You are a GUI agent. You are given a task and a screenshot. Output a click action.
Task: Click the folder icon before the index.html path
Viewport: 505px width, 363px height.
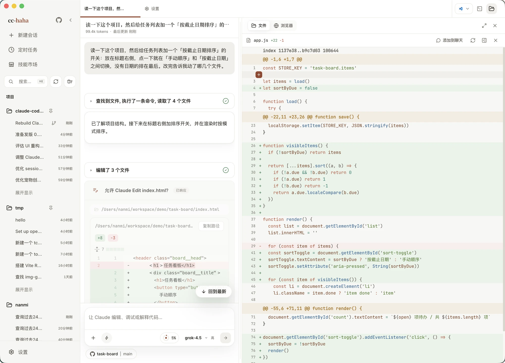(96, 209)
